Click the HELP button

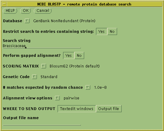pos(10,11)
